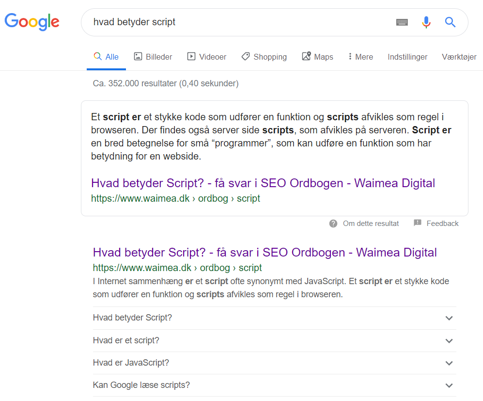
Task: Open the Mere overflow menu
Action: pyautogui.click(x=360, y=57)
